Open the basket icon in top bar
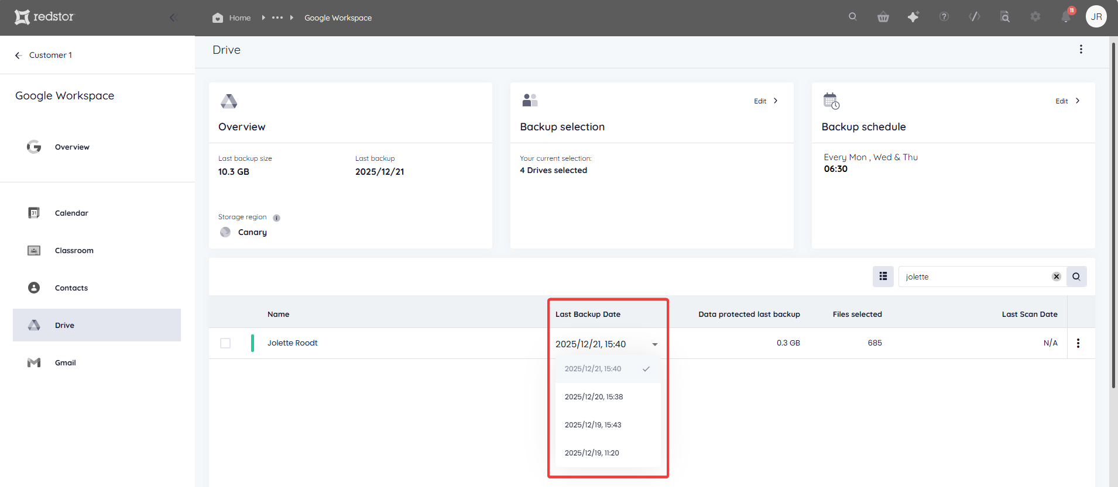 883,17
